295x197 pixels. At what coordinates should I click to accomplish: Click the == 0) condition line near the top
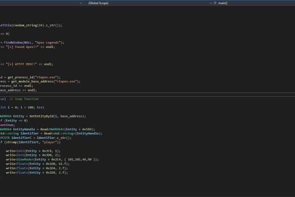click(x=5, y=34)
